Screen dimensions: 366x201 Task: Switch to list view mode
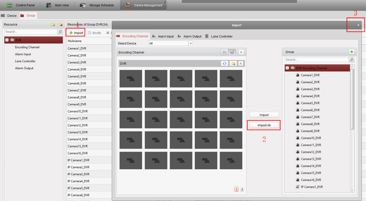(x=224, y=52)
